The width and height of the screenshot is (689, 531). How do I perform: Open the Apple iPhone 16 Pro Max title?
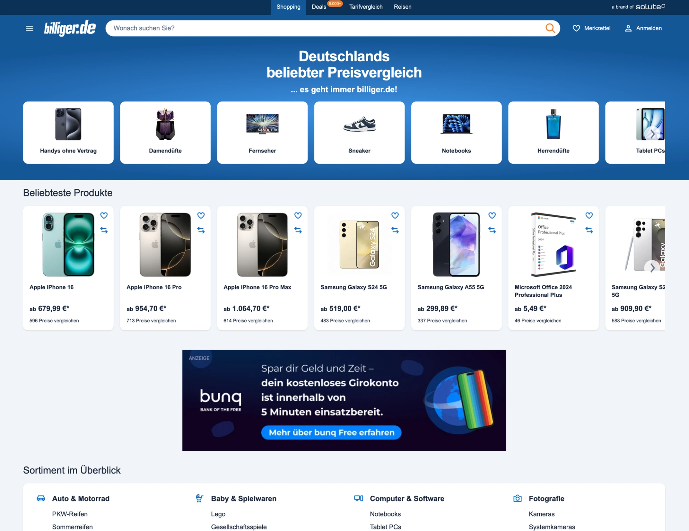coord(257,287)
